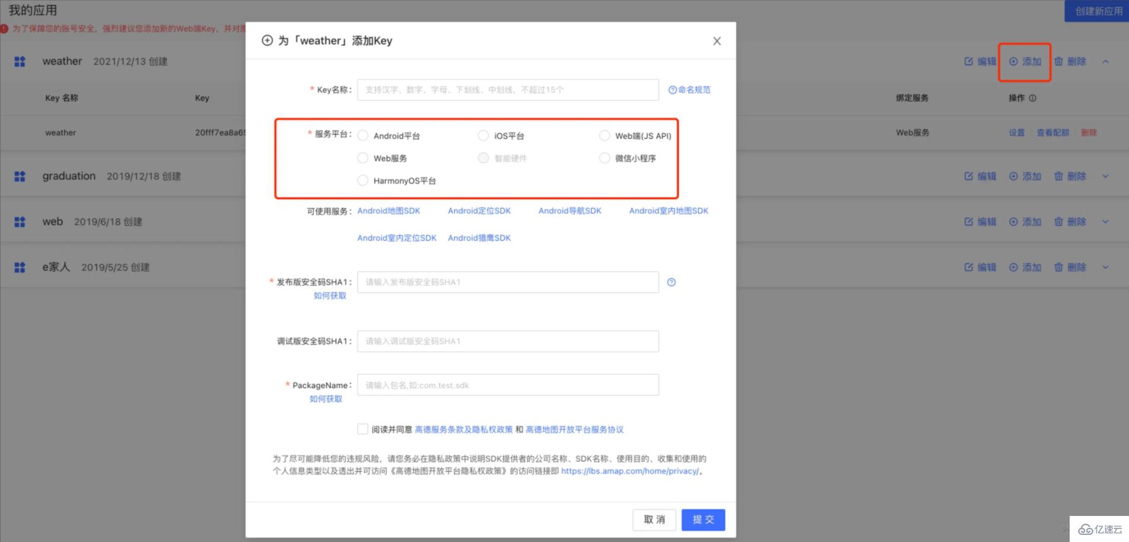Click 编辑 for the graduation app

pyautogui.click(x=980, y=176)
